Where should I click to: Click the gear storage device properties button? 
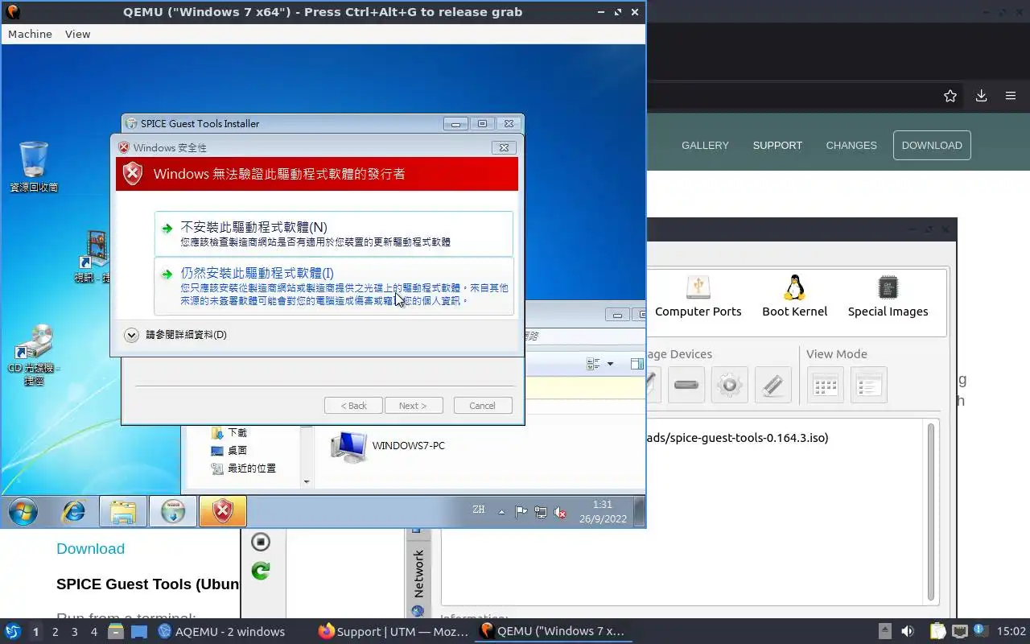coord(729,385)
